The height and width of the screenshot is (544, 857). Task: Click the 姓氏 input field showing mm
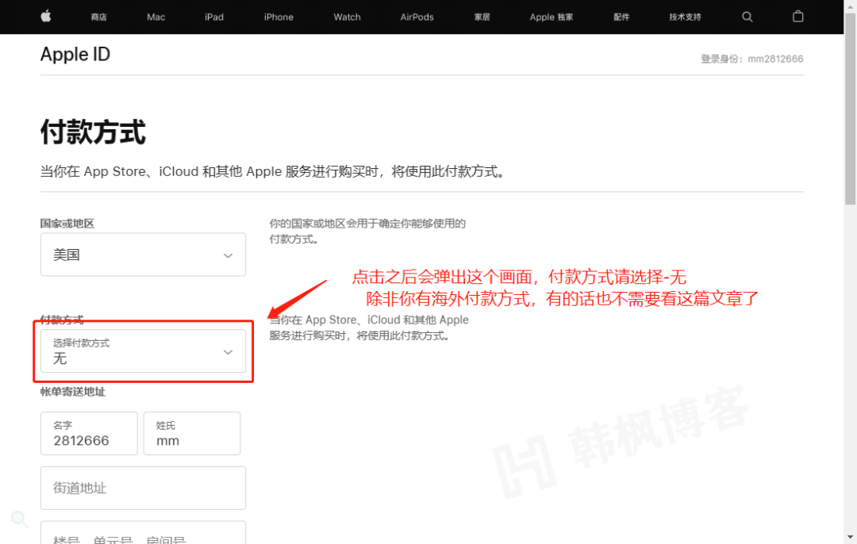(x=191, y=434)
